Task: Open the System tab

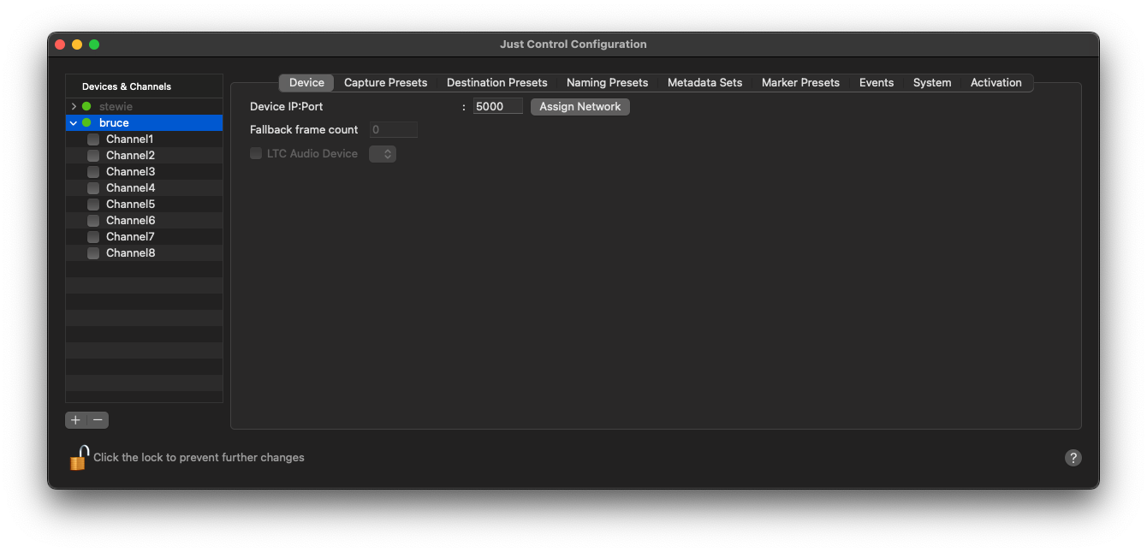Action: [x=932, y=83]
